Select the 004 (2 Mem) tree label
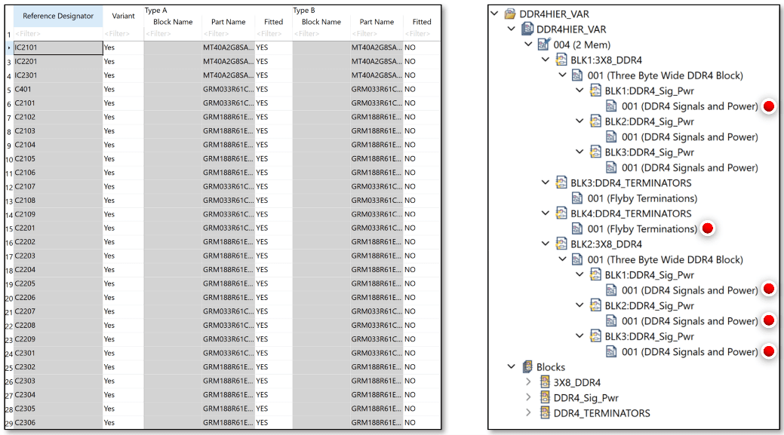 point(582,44)
